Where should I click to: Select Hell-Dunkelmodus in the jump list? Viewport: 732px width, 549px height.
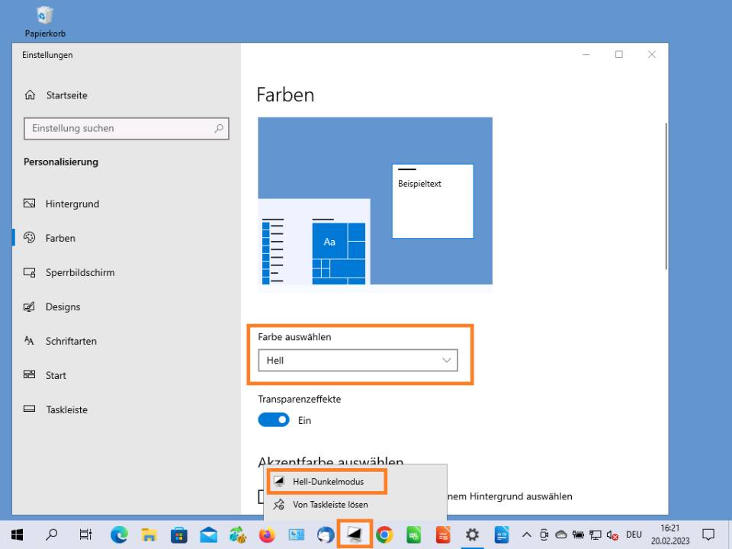click(328, 481)
